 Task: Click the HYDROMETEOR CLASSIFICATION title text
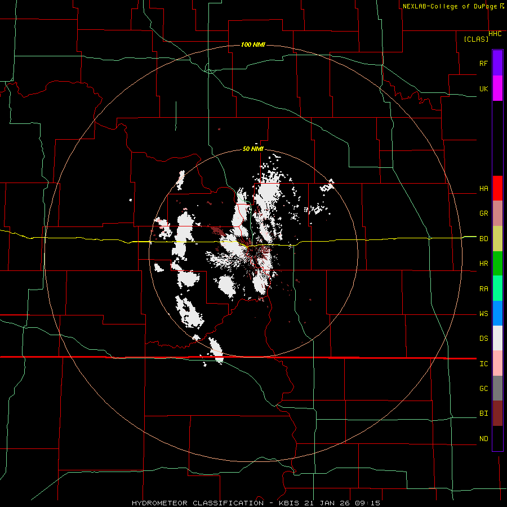click(198, 503)
